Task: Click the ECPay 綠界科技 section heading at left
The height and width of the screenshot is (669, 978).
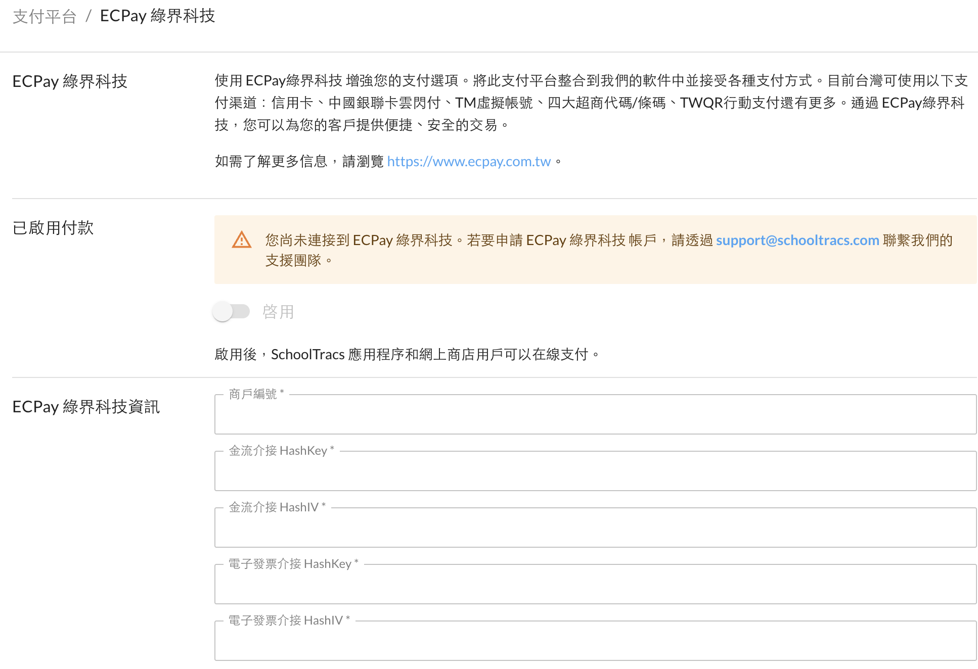Action: tap(70, 81)
